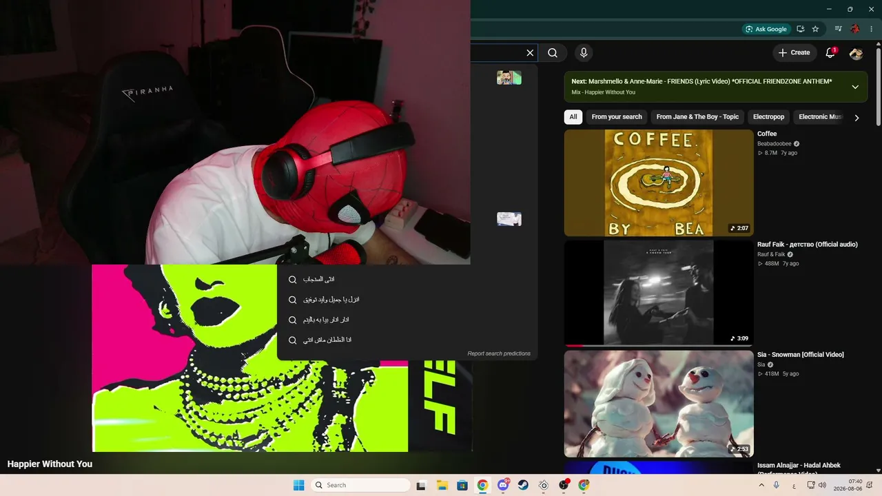Switch to the second Chrome taskbar icon
This screenshot has height=496, width=882.
click(x=584, y=485)
